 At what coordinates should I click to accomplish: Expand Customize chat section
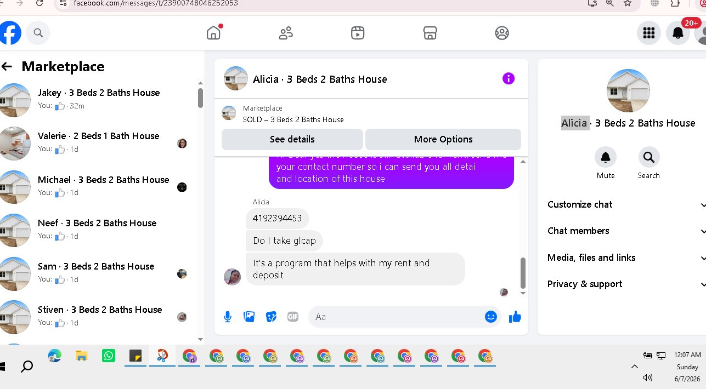[626, 204]
